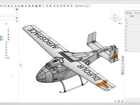Open the bottom icon of the right vertical strip

(x=123, y=74)
